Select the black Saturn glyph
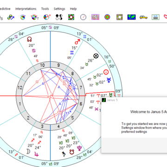The height and width of the screenshot is (167, 167). 64,154
